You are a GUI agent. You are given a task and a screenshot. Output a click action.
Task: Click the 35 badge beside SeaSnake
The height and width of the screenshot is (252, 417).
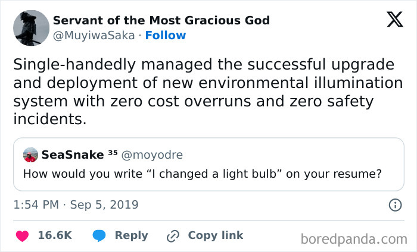tap(112, 153)
